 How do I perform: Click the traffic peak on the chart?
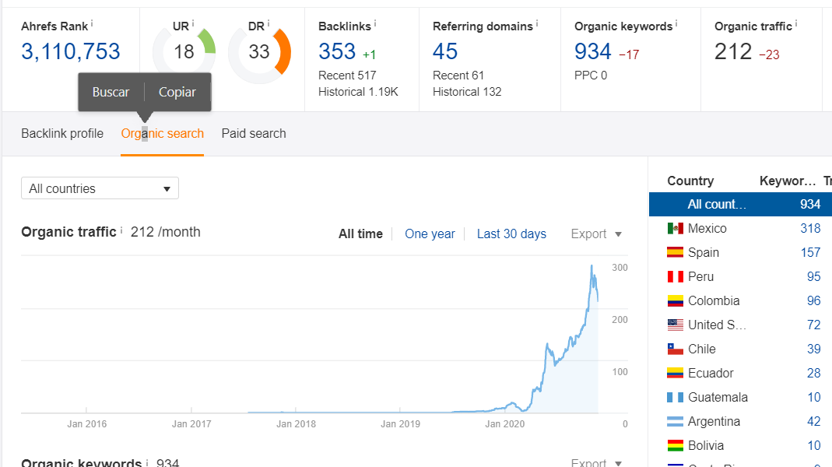(592, 265)
